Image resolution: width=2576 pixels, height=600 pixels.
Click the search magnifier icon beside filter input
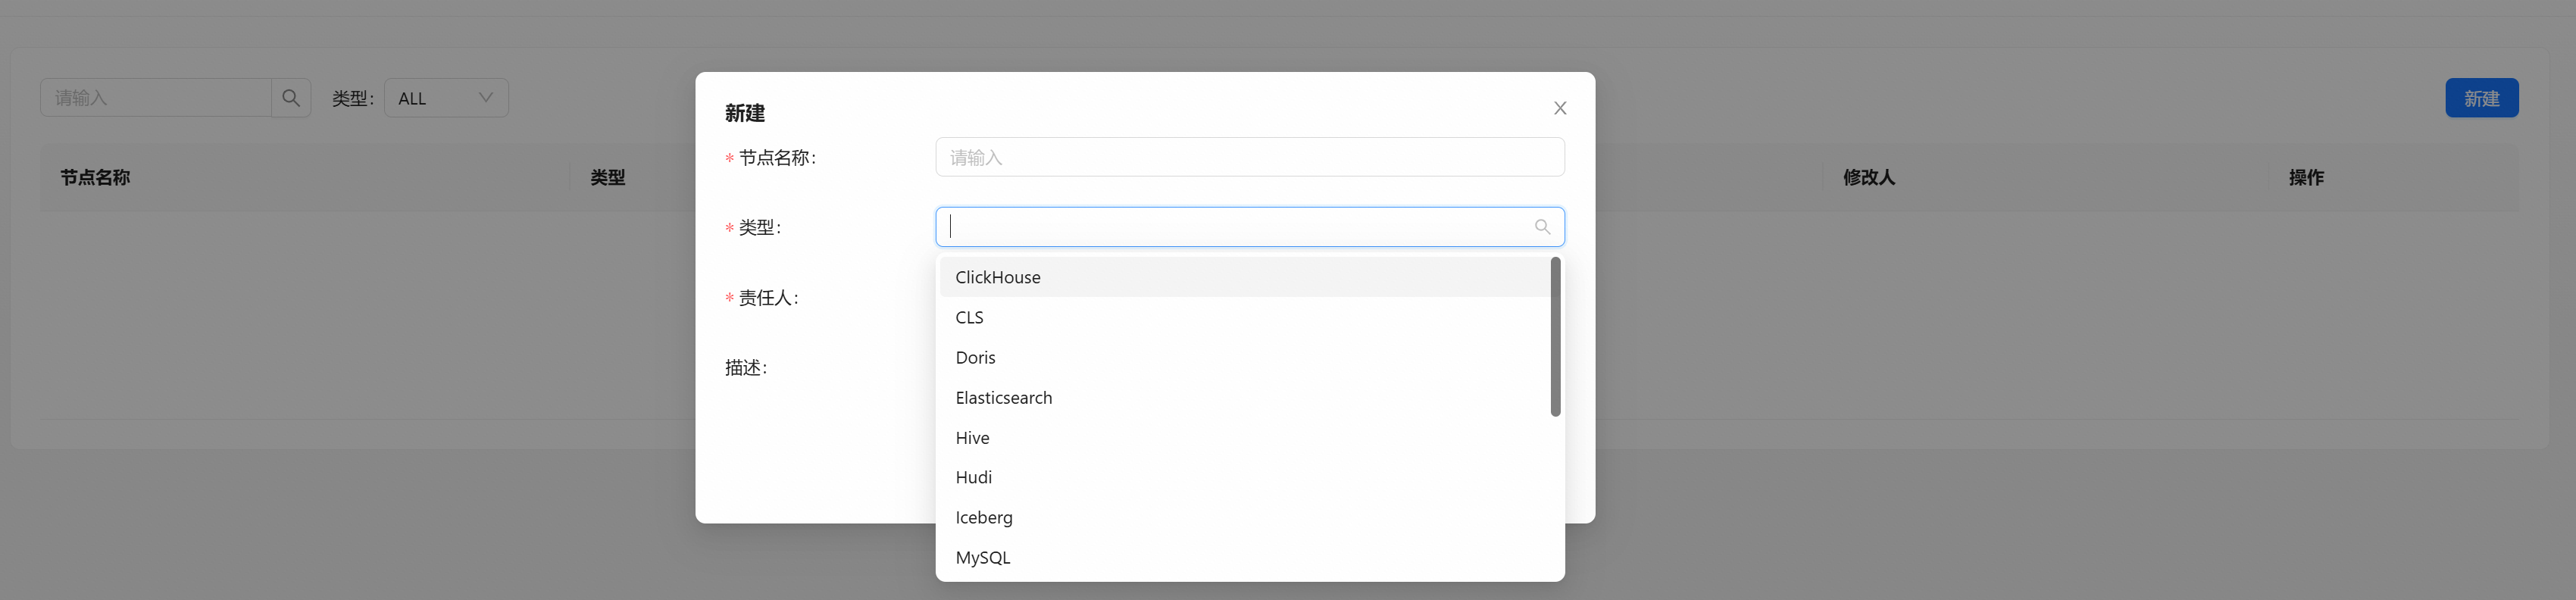pos(291,98)
